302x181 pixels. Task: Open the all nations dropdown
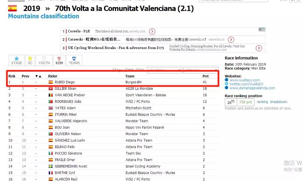(165, 70)
